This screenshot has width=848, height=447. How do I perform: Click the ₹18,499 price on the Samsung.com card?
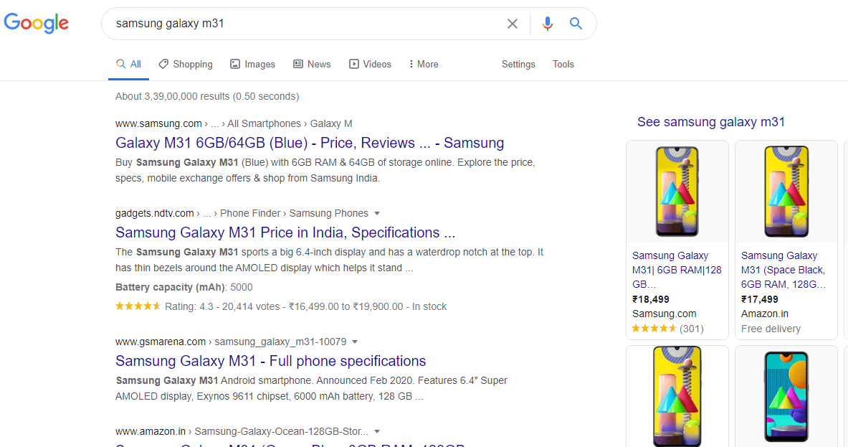pyautogui.click(x=651, y=299)
